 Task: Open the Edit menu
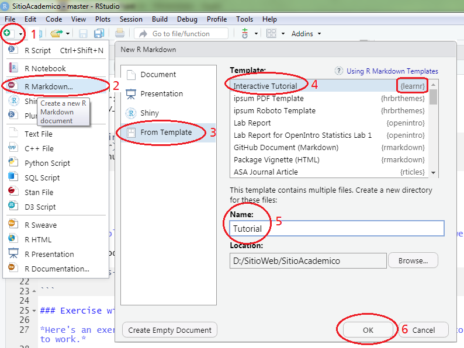click(x=30, y=19)
